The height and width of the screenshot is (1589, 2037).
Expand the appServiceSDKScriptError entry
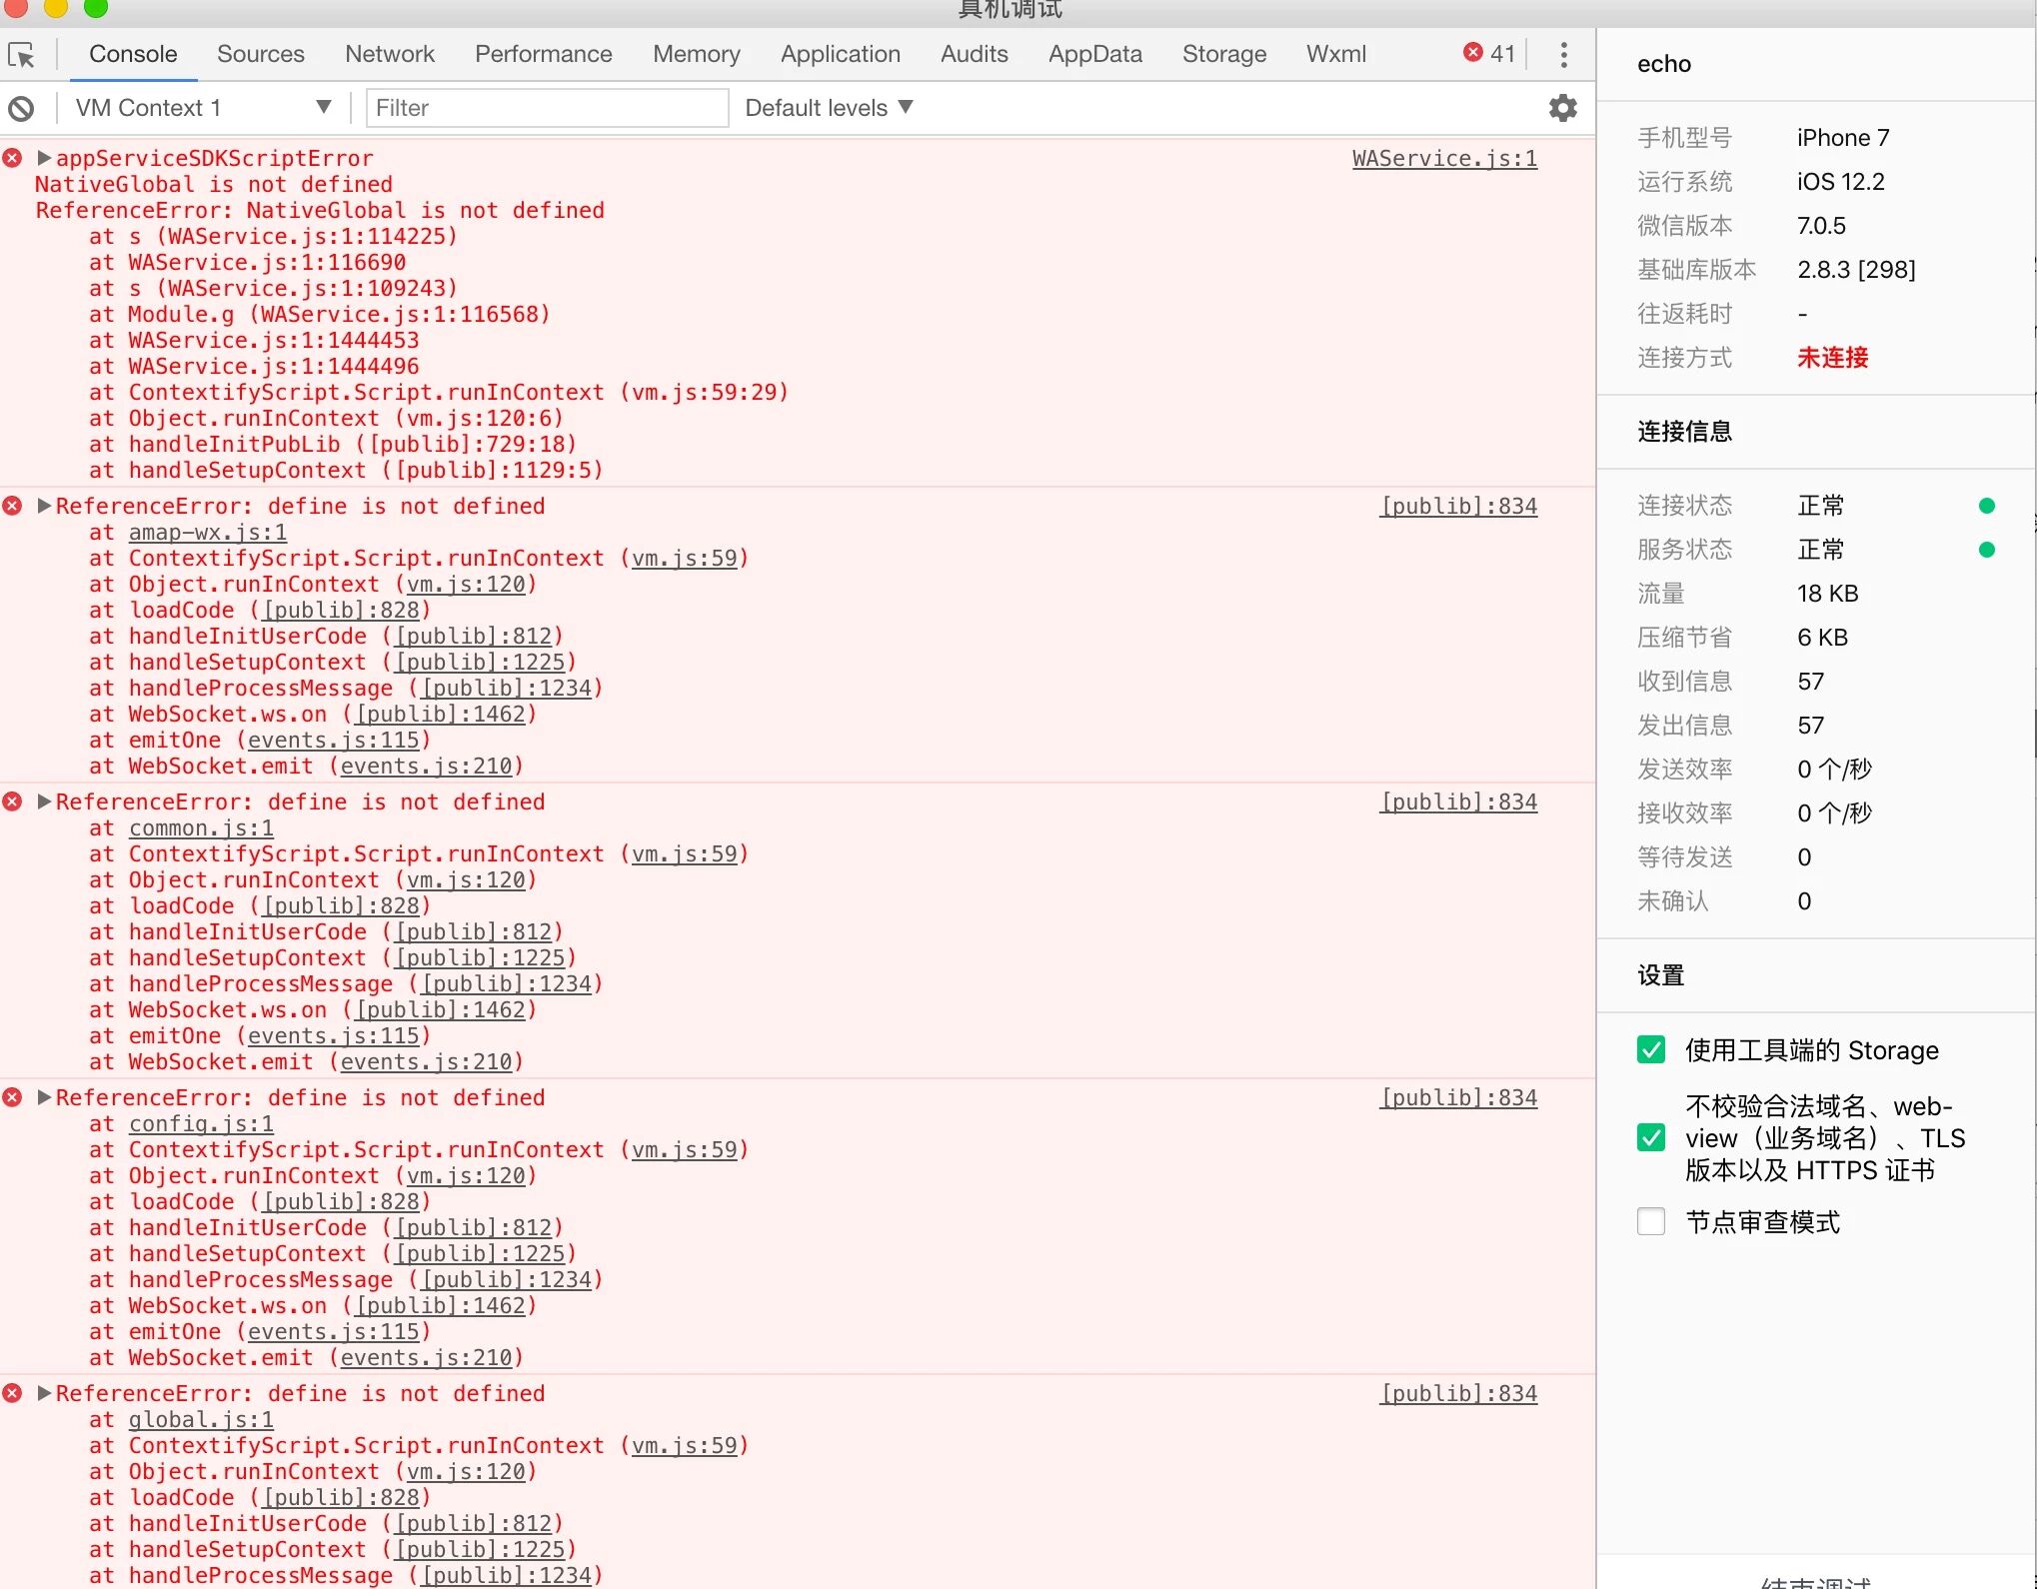44,158
